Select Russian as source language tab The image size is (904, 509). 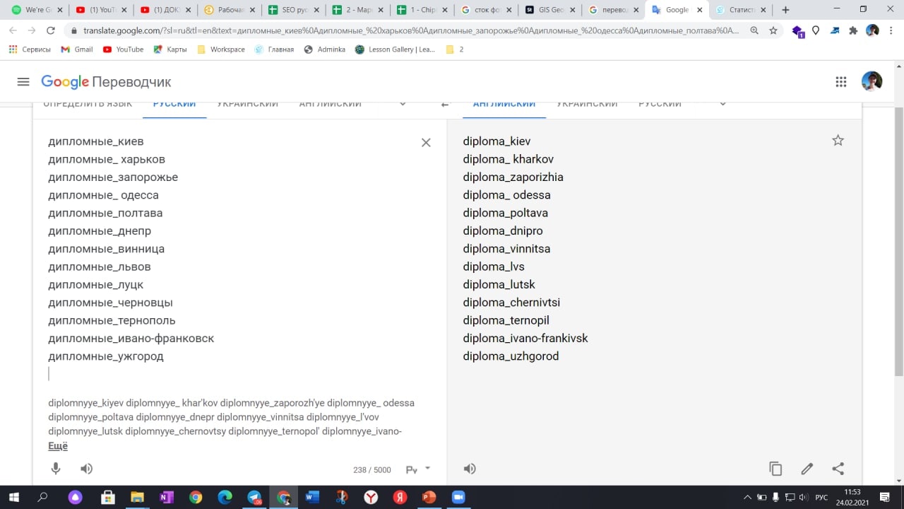(x=174, y=104)
